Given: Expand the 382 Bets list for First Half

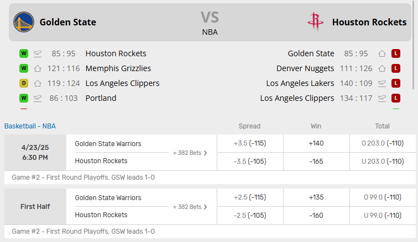Looking at the screenshot, I should coord(190,207).
